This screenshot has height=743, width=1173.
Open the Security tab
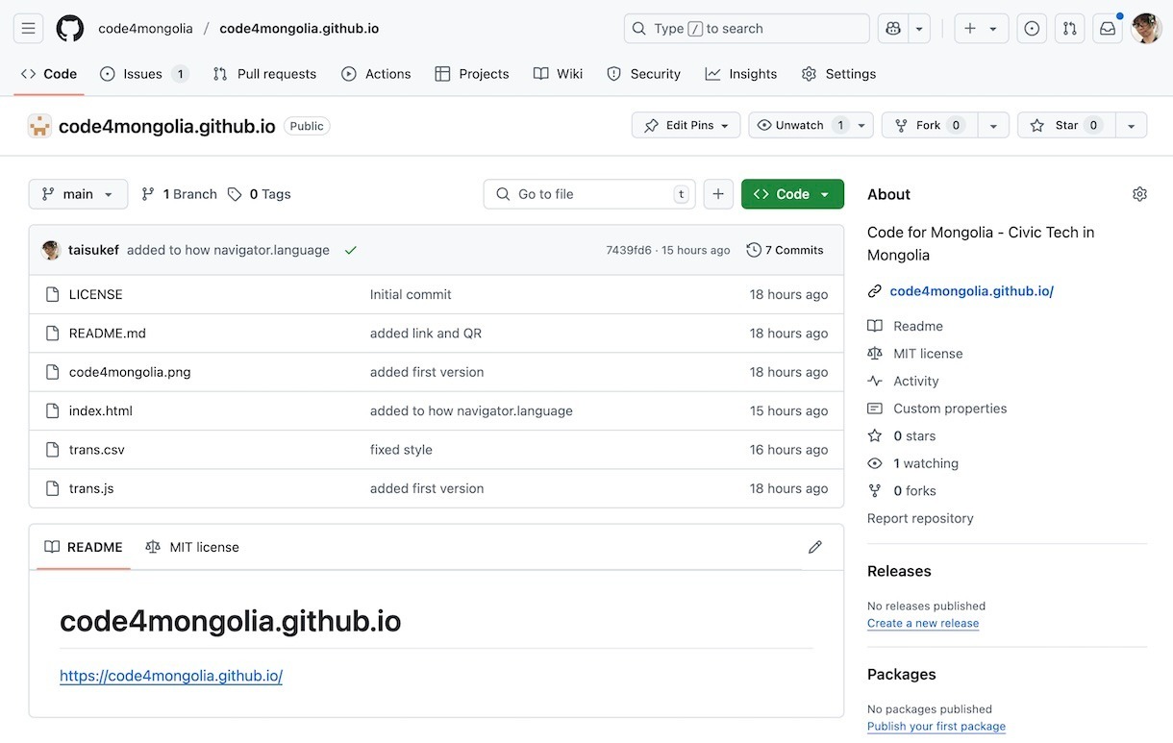click(643, 74)
